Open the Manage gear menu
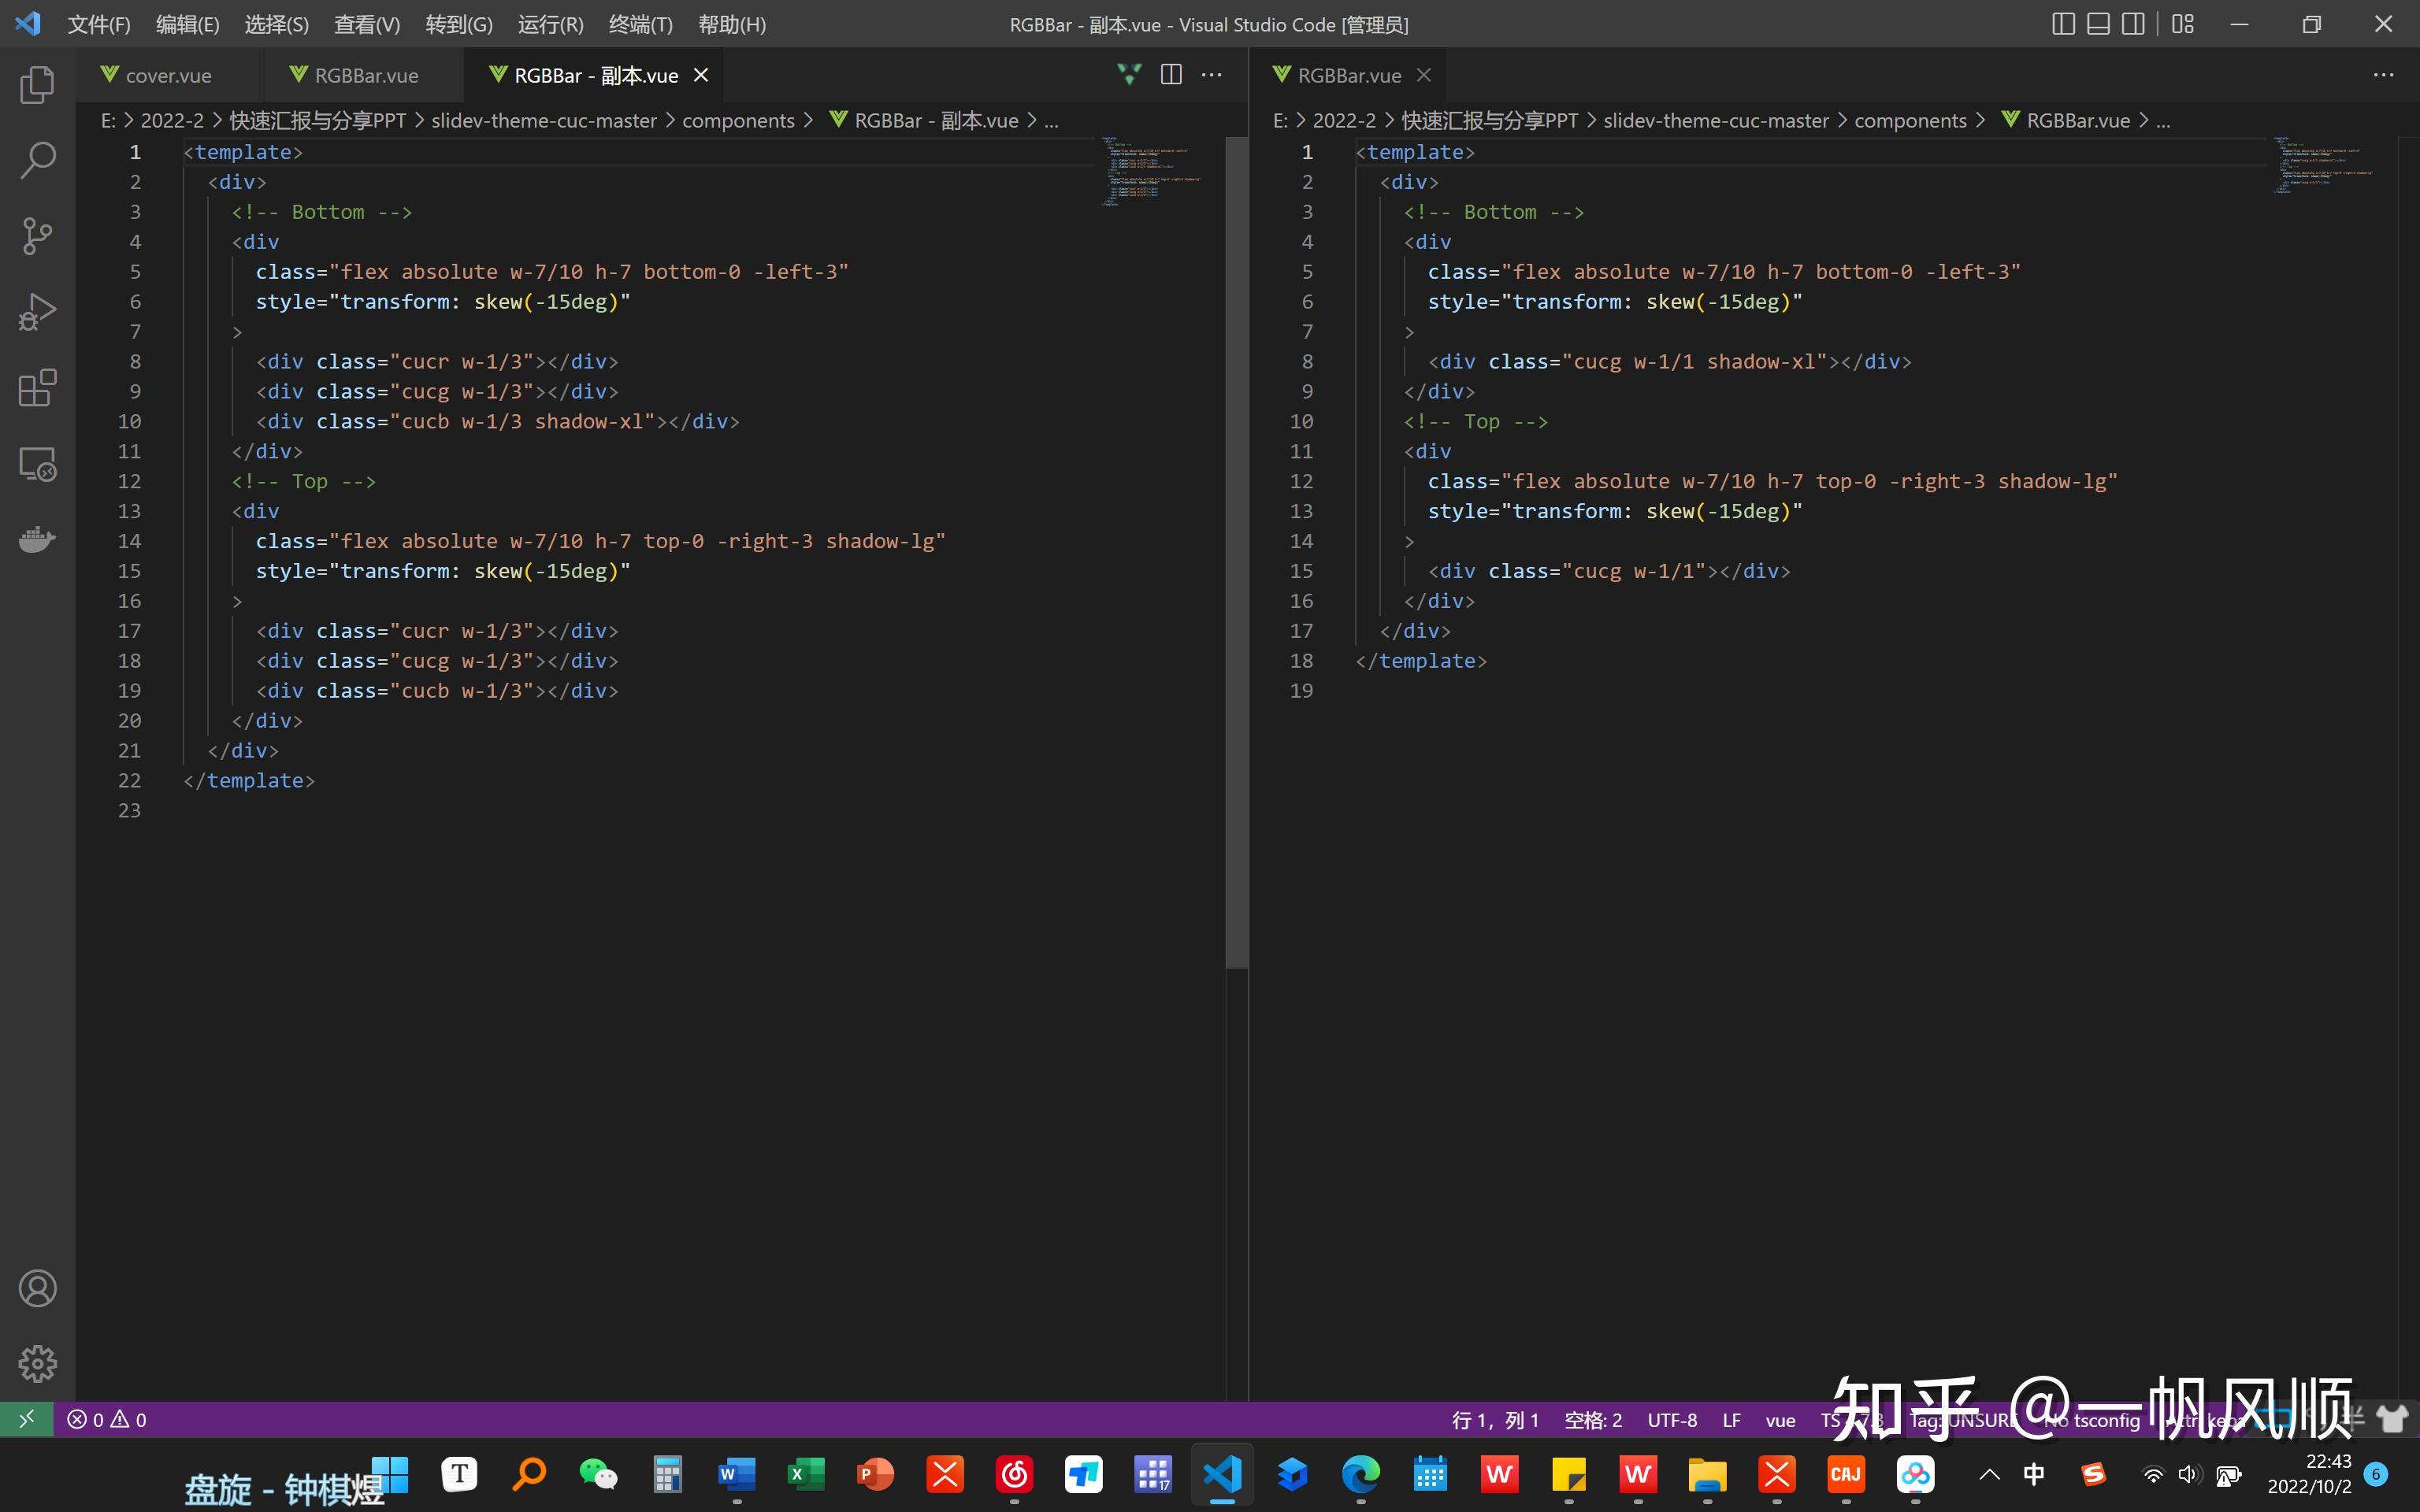Screen dimensions: 2420x1512 pos(37,1363)
